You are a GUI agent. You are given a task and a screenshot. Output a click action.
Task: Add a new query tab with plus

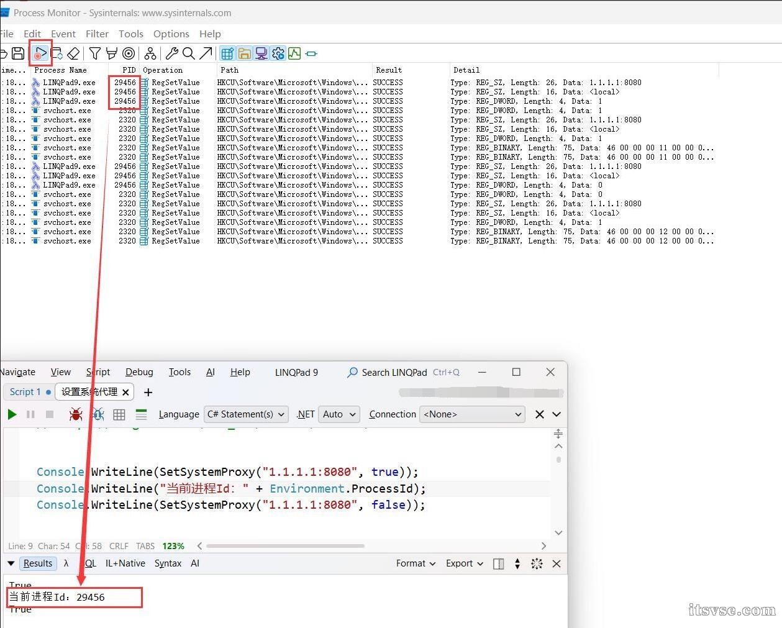pyautogui.click(x=148, y=392)
